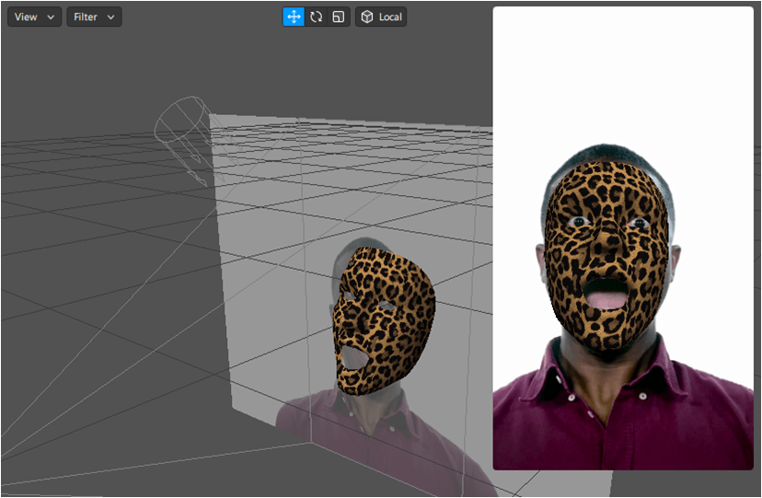
Task: Click the person's left eye in preview
Action: tap(635, 222)
